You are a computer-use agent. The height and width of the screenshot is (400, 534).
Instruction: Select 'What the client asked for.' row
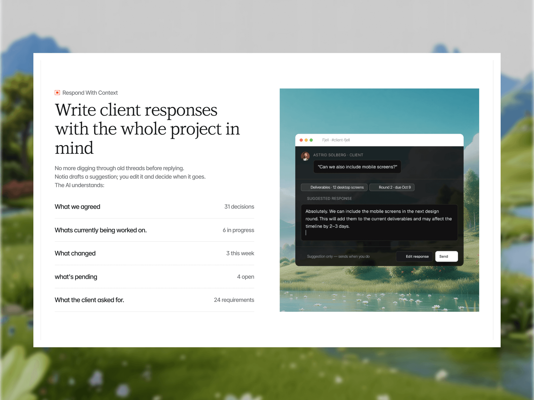pos(154,300)
